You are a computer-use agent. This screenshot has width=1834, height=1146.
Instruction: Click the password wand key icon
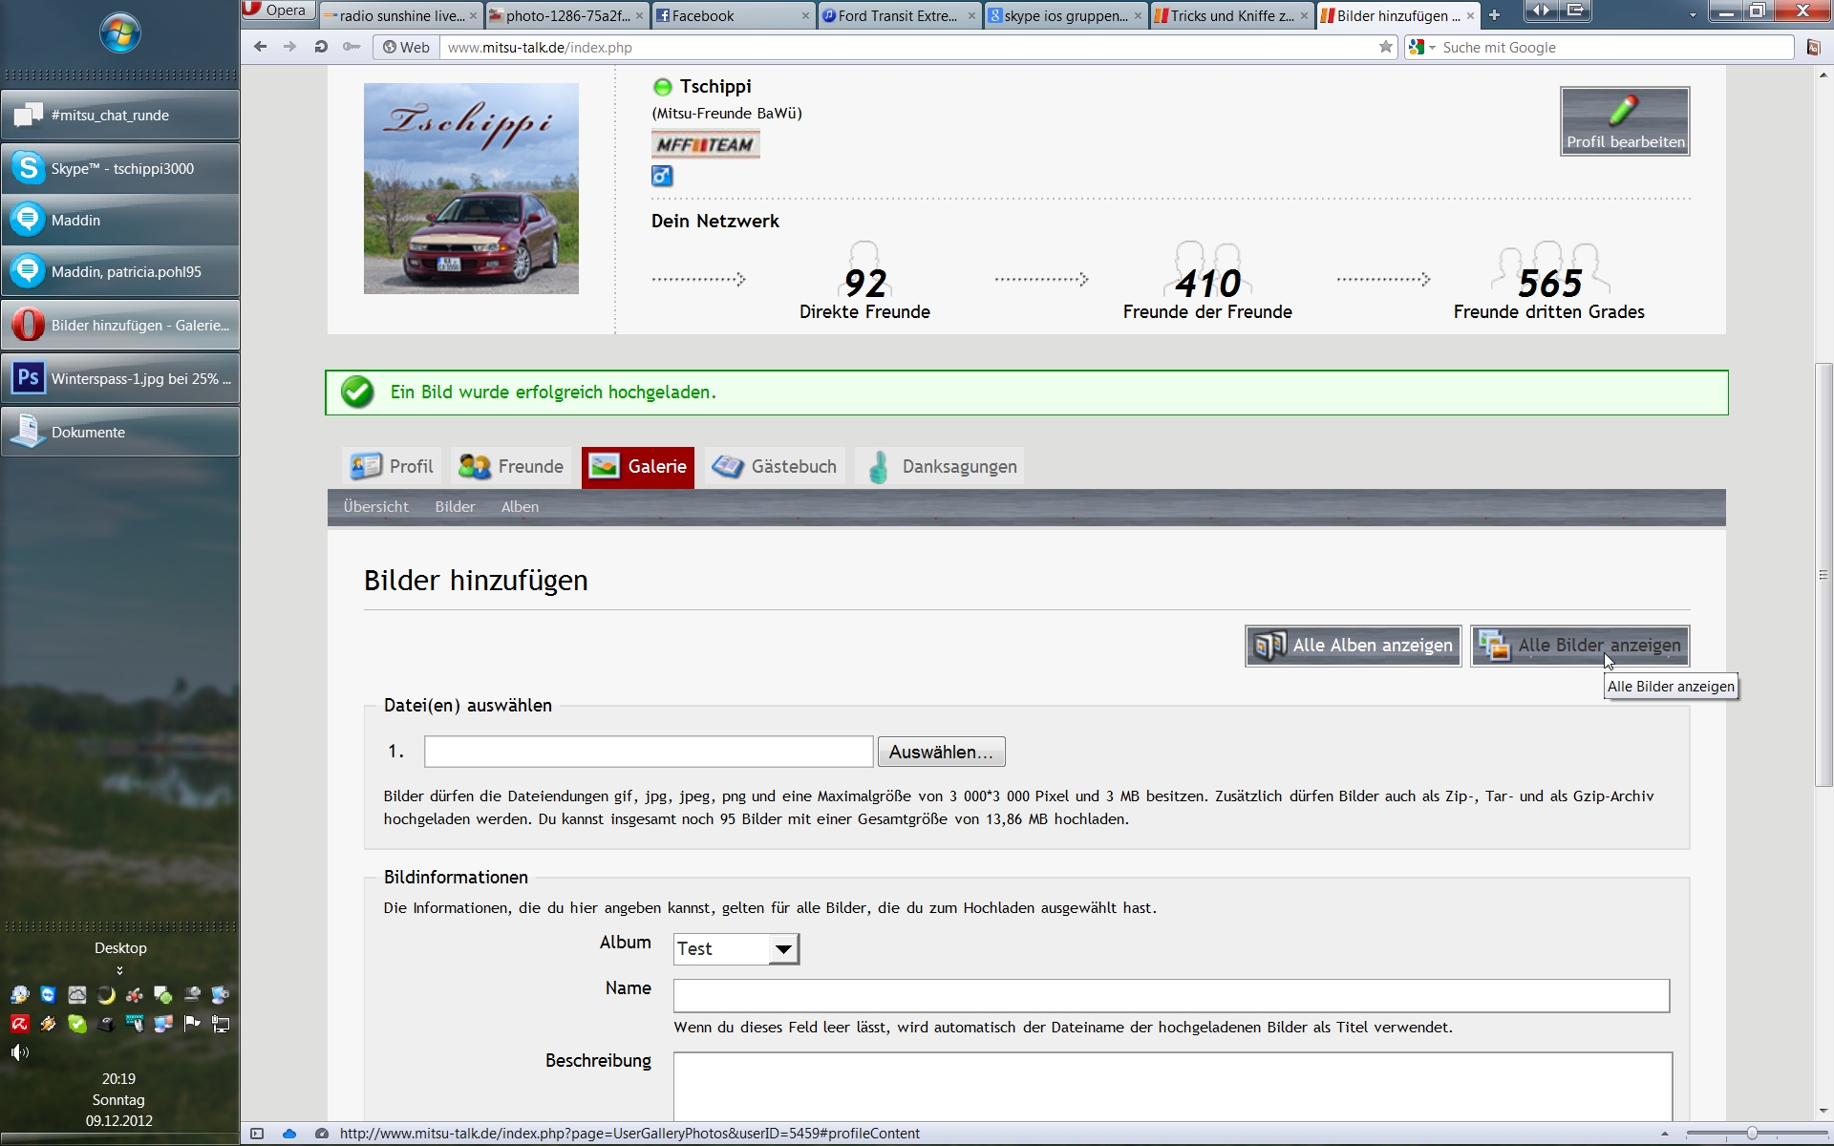[x=352, y=47]
